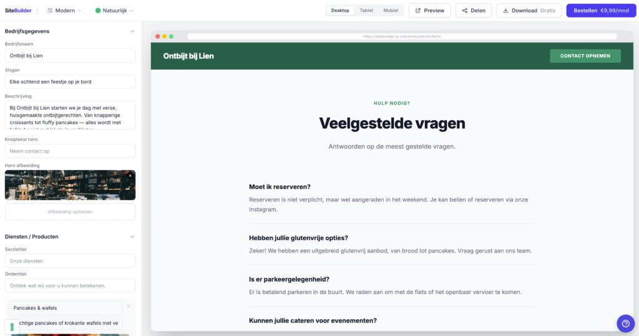Image resolution: width=639 pixels, height=336 pixels.
Task: Click the share icon in Delen
Action: click(464, 11)
